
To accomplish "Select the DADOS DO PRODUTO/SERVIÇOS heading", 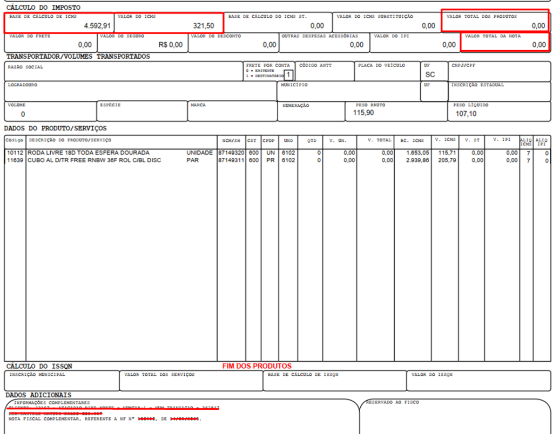I will (x=56, y=128).
